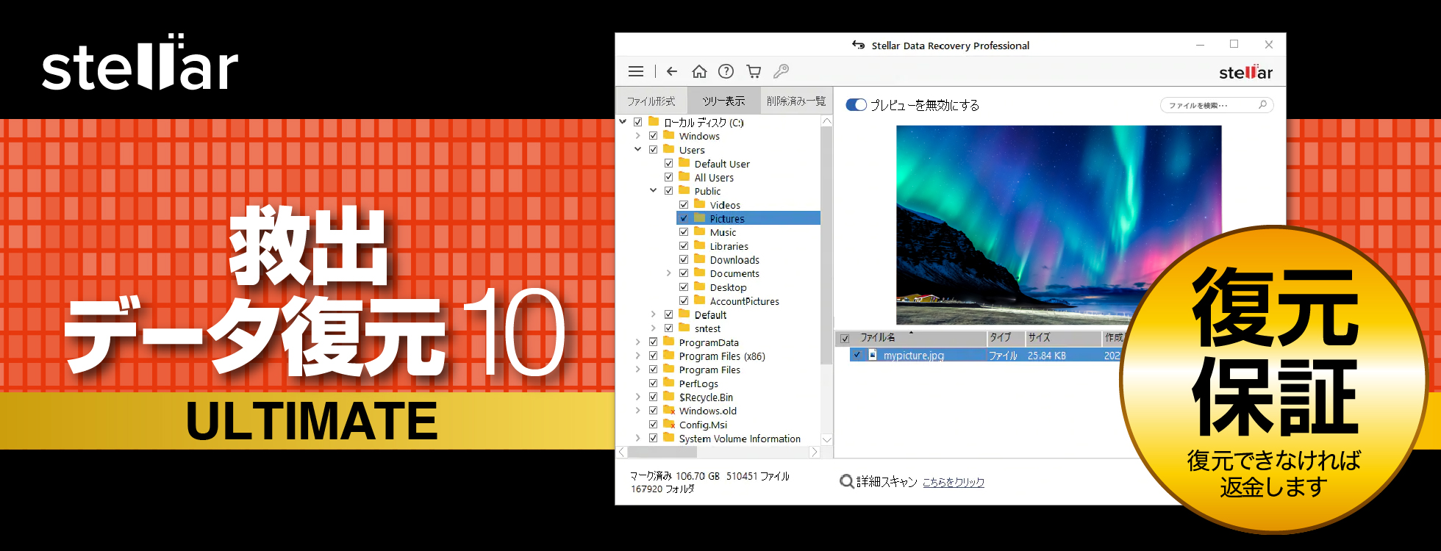Uncheck the mypicture.jpg file checkbox
This screenshot has height=551, width=1441.
tap(857, 355)
